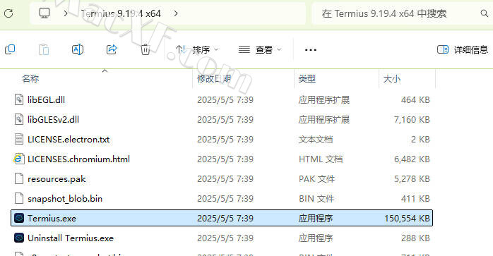Click the This PC monitor icon
Screen dimensions: 493x256
(44, 13)
